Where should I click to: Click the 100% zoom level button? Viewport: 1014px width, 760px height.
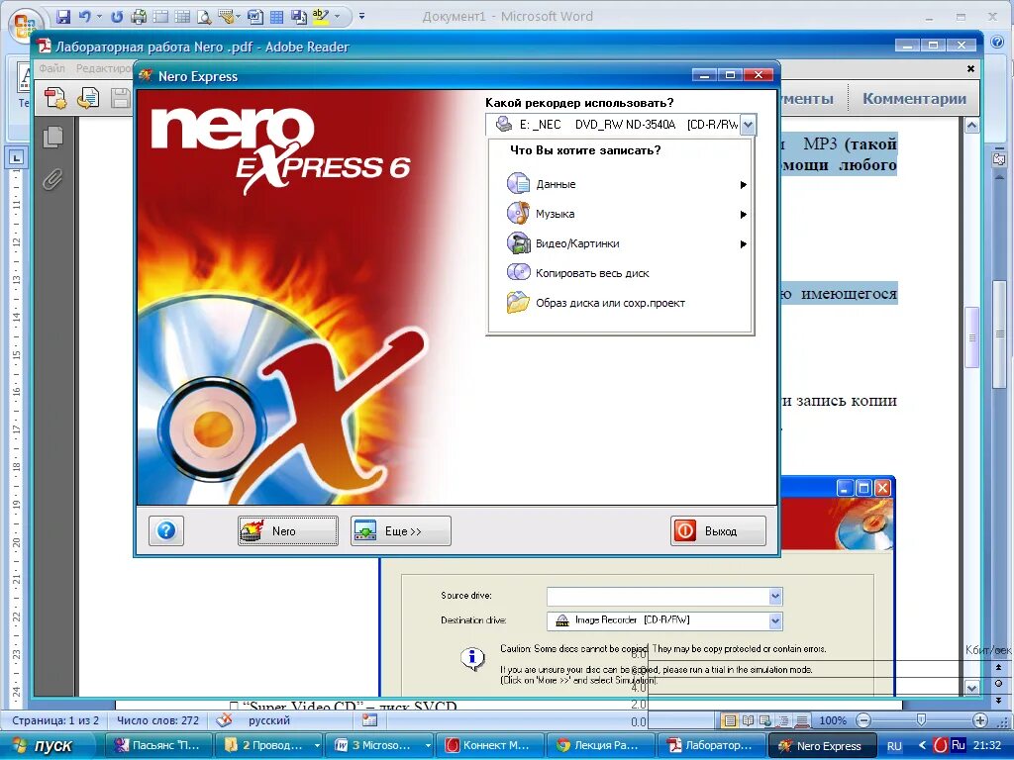click(833, 720)
